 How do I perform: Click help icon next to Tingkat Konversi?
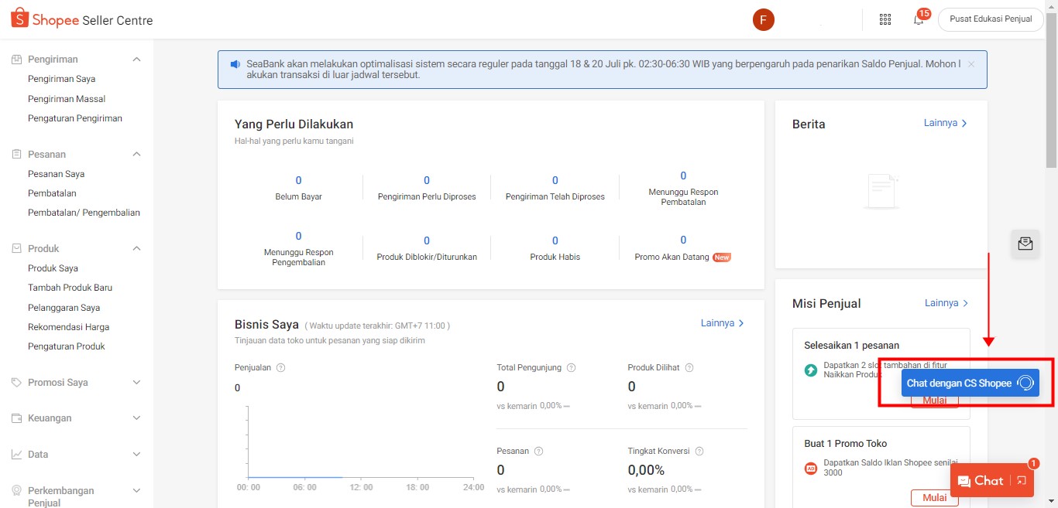click(699, 452)
